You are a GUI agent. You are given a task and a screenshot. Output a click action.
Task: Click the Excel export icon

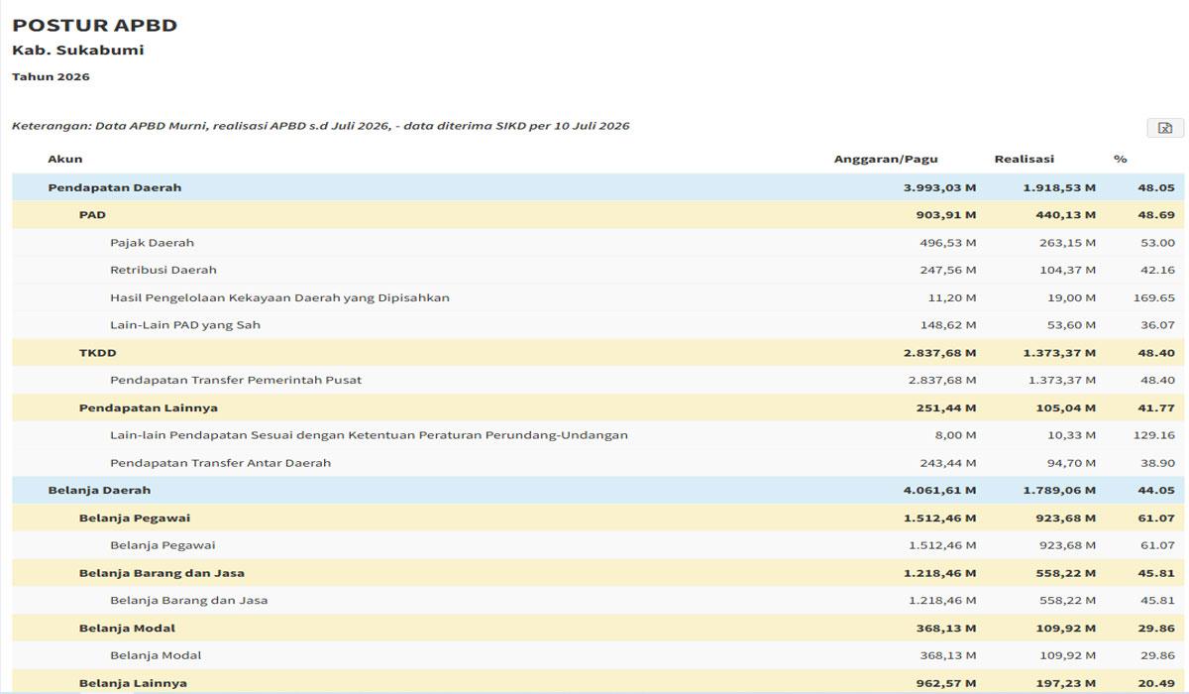(x=1165, y=128)
